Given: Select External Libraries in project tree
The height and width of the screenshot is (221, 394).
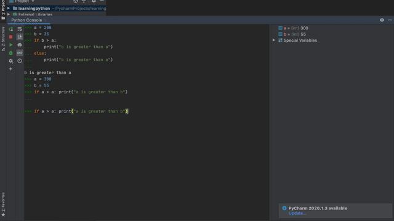Looking at the screenshot, I should 36,15.
